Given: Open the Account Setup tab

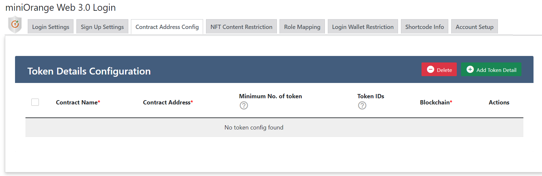Looking at the screenshot, I should (x=474, y=27).
